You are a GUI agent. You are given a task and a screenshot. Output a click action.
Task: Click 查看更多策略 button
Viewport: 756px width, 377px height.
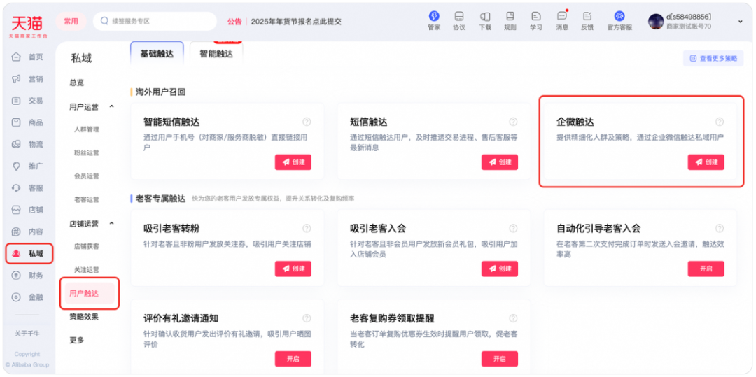tap(713, 58)
